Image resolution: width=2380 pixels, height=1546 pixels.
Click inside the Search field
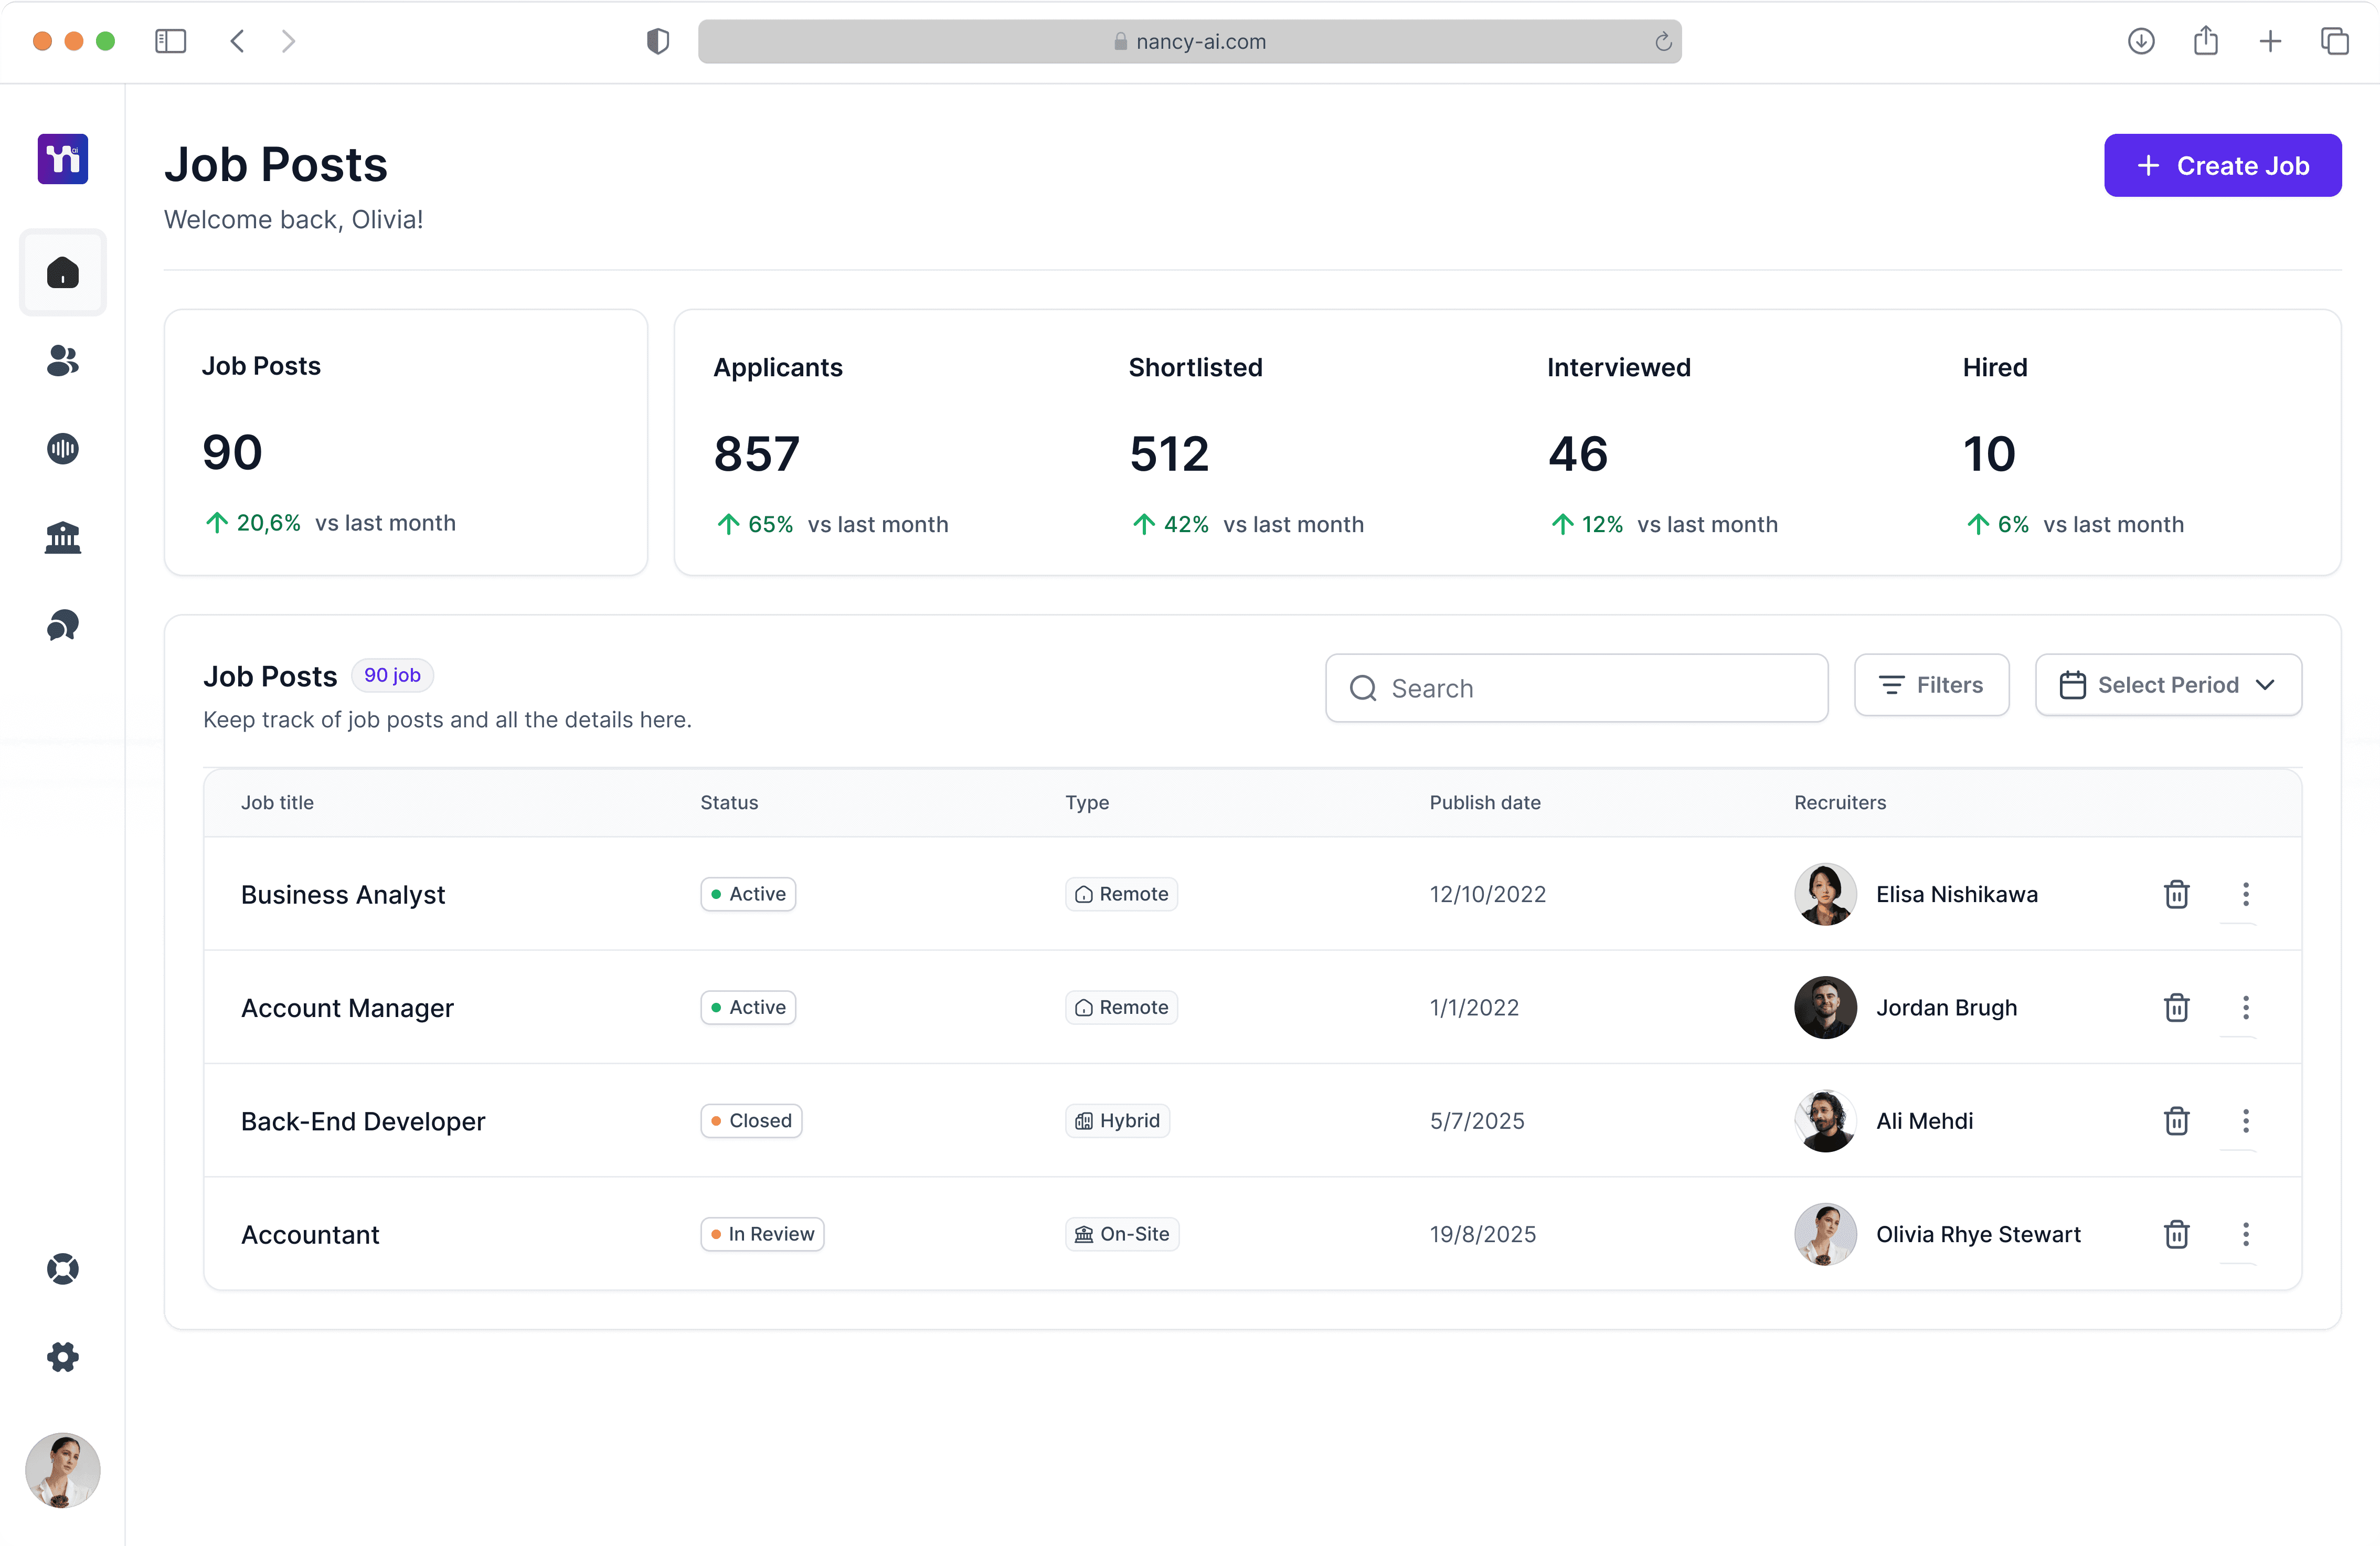click(1576, 688)
